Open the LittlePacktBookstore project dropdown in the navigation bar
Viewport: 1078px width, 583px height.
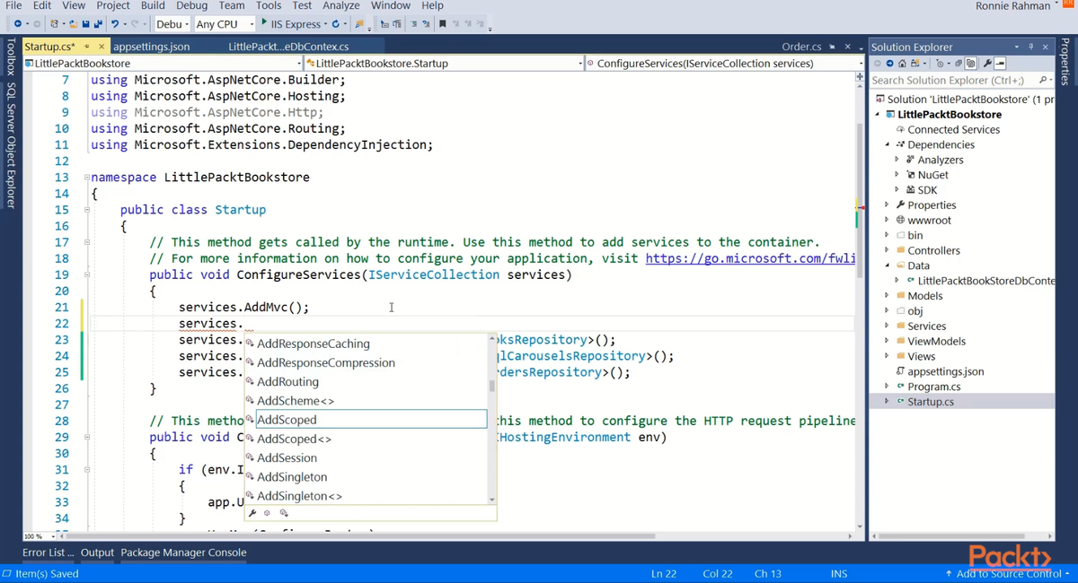tap(164, 64)
